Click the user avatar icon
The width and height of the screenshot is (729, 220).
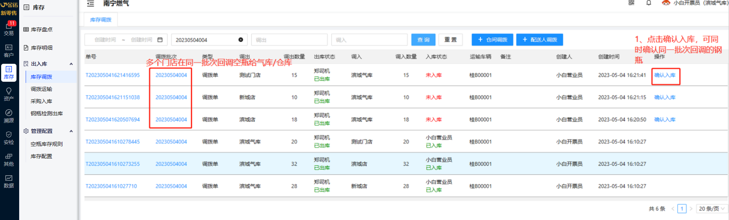coord(666,3)
